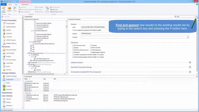Expand Components Isolated With This Component section
199x112 pixels.
pyautogui.click(x=190, y=72)
